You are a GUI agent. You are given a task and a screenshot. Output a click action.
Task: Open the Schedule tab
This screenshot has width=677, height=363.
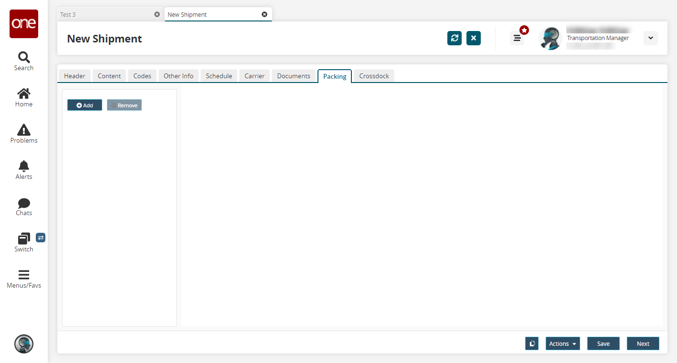(x=219, y=76)
